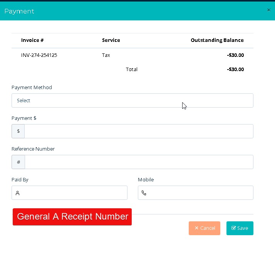Click the Invoice # column header
Viewport: 275px width, 254px height.
point(32,40)
